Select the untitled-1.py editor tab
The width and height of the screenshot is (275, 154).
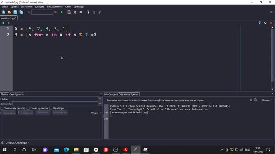pyautogui.click(x=9, y=18)
